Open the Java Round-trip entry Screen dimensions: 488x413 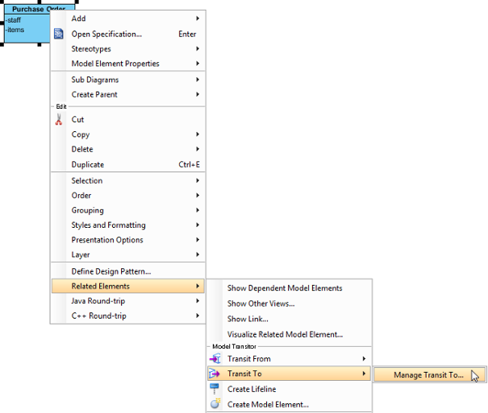pyautogui.click(x=128, y=301)
